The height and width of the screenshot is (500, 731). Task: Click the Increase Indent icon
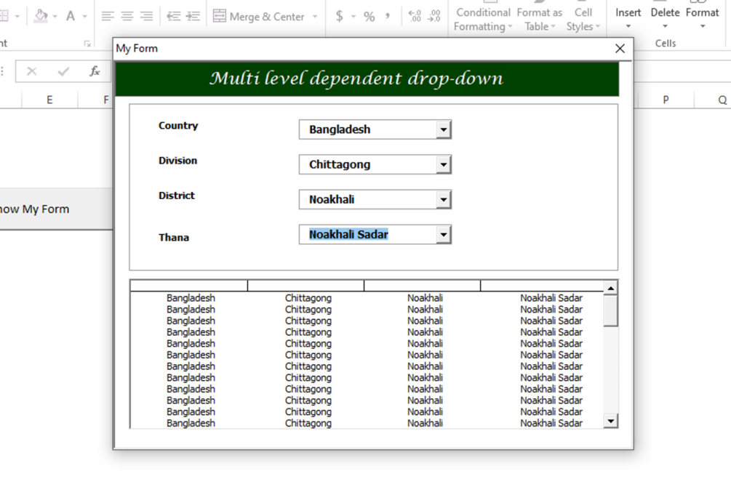pyautogui.click(x=193, y=16)
